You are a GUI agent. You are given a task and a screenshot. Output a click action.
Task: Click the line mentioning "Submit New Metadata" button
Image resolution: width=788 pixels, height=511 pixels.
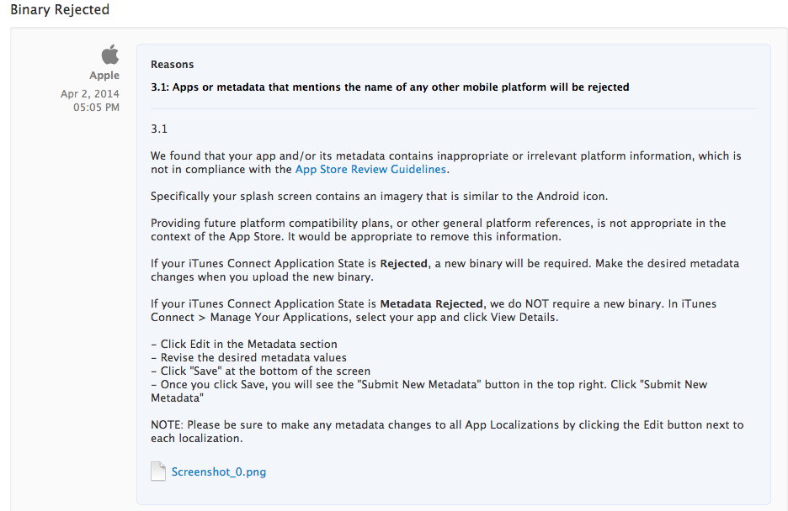point(429,391)
